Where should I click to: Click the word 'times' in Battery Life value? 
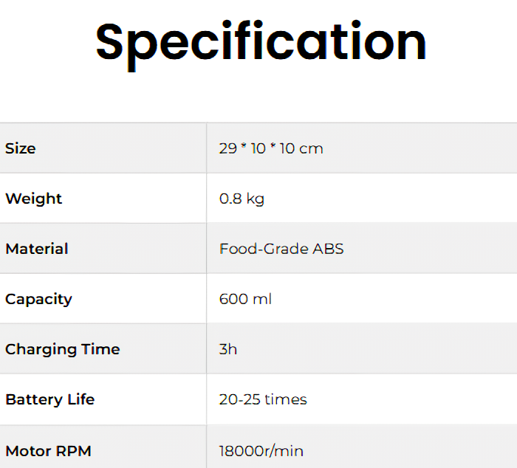285,399
